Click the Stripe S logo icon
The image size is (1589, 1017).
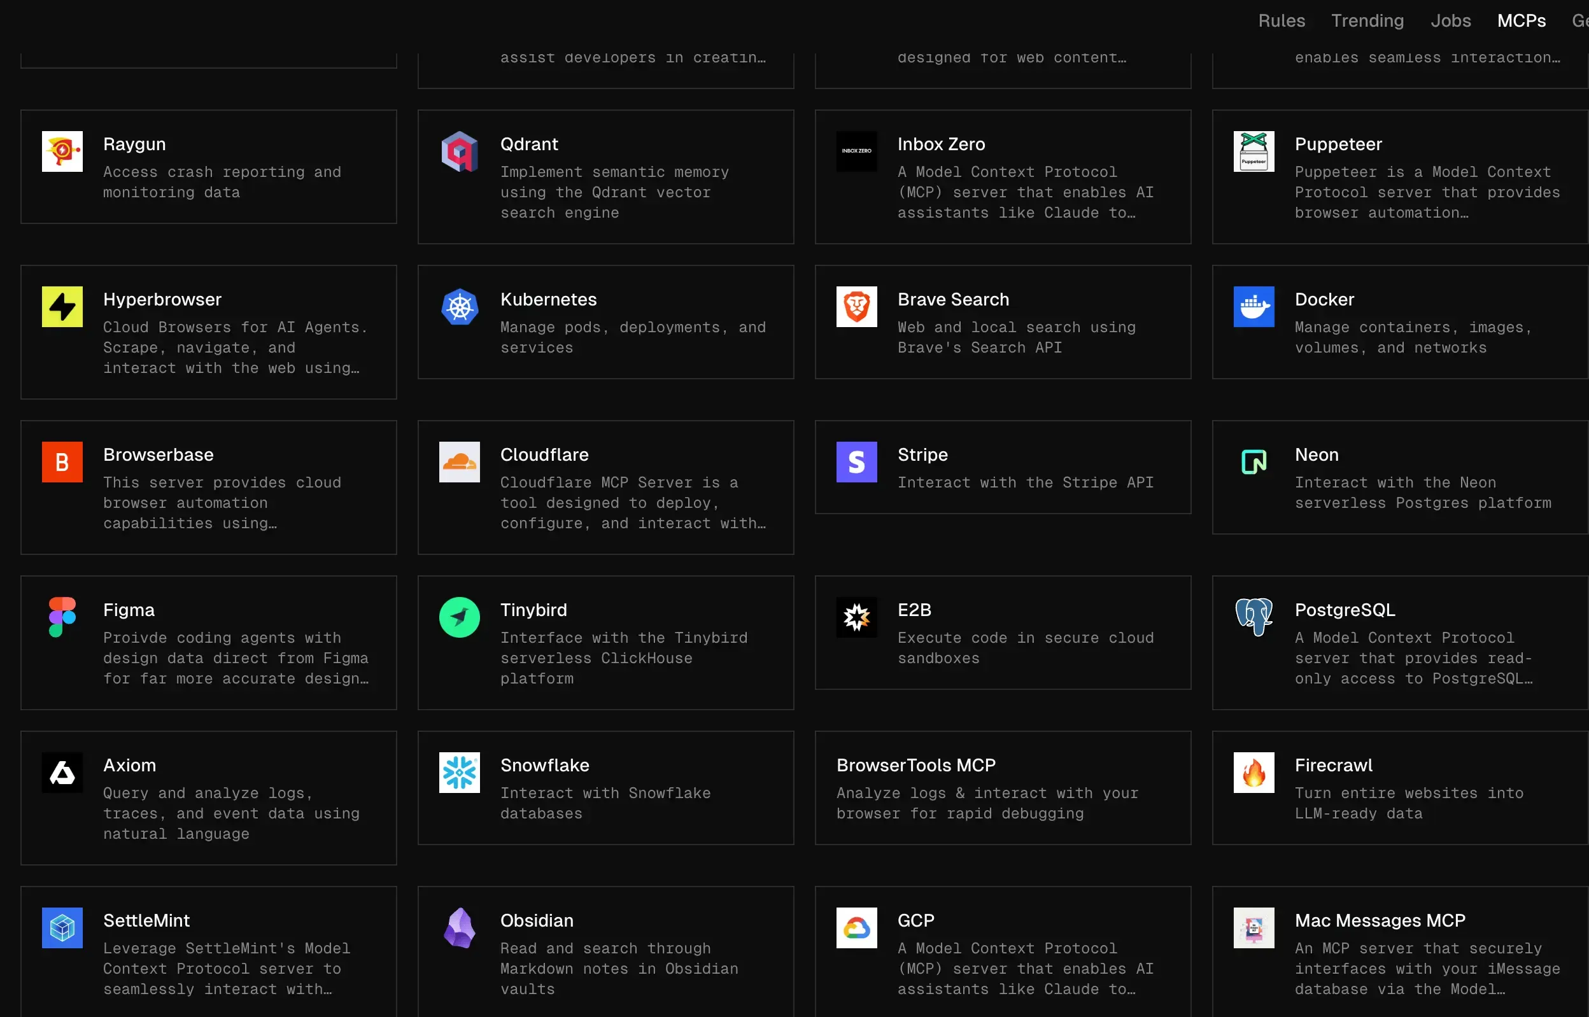pos(856,461)
